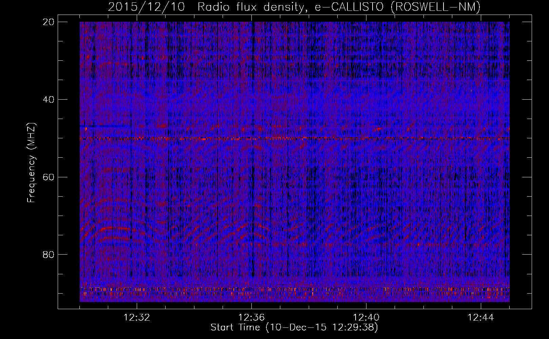
Task: Click the '20' frequency tick label
Action: [49, 22]
